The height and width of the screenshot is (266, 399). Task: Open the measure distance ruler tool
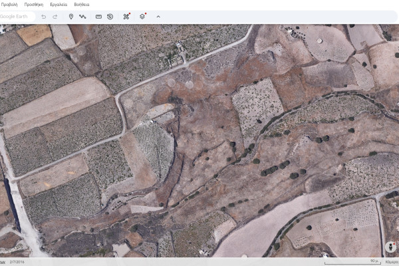98,16
